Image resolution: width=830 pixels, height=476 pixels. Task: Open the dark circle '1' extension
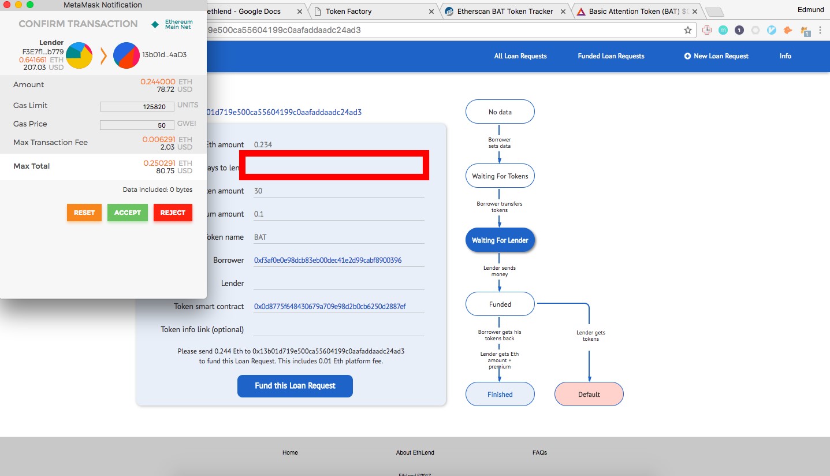pos(739,30)
